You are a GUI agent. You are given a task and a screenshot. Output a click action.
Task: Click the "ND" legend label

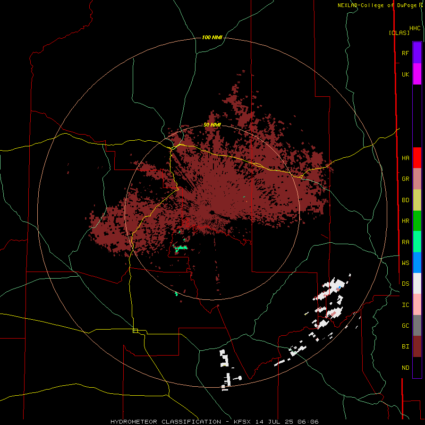coord(405,368)
